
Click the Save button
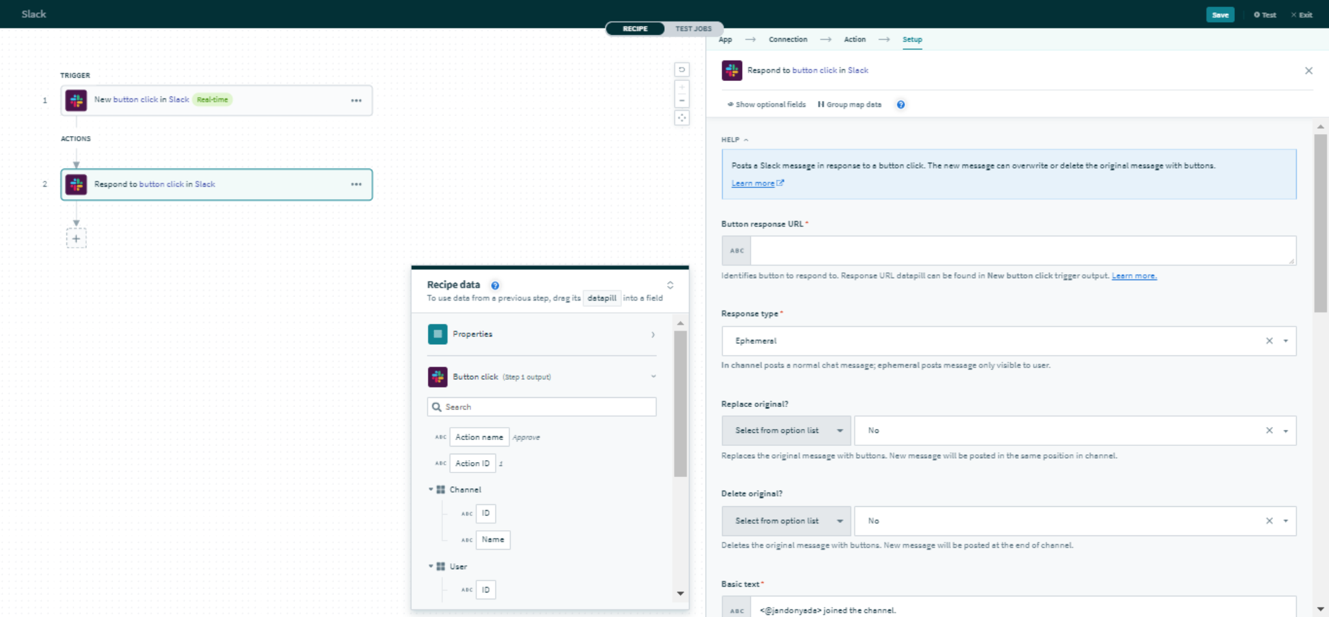pyautogui.click(x=1221, y=14)
